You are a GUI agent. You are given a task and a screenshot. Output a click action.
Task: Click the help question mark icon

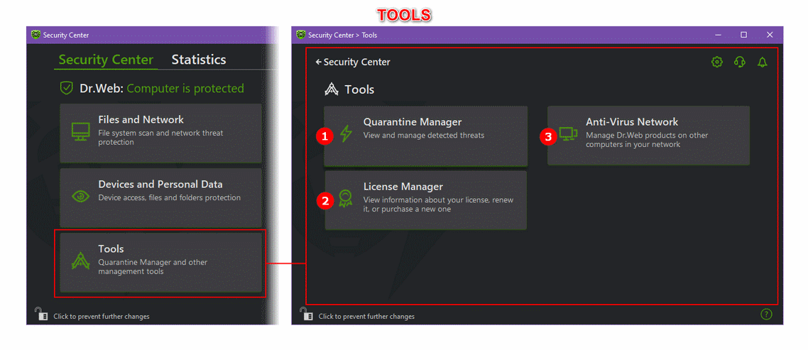point(766,314)
